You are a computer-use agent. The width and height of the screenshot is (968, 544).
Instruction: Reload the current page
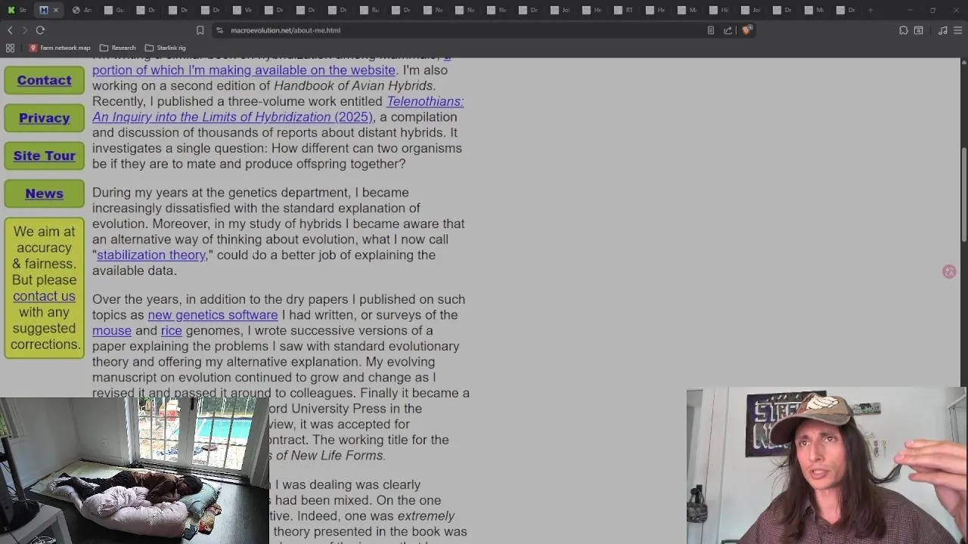[40, 30]
